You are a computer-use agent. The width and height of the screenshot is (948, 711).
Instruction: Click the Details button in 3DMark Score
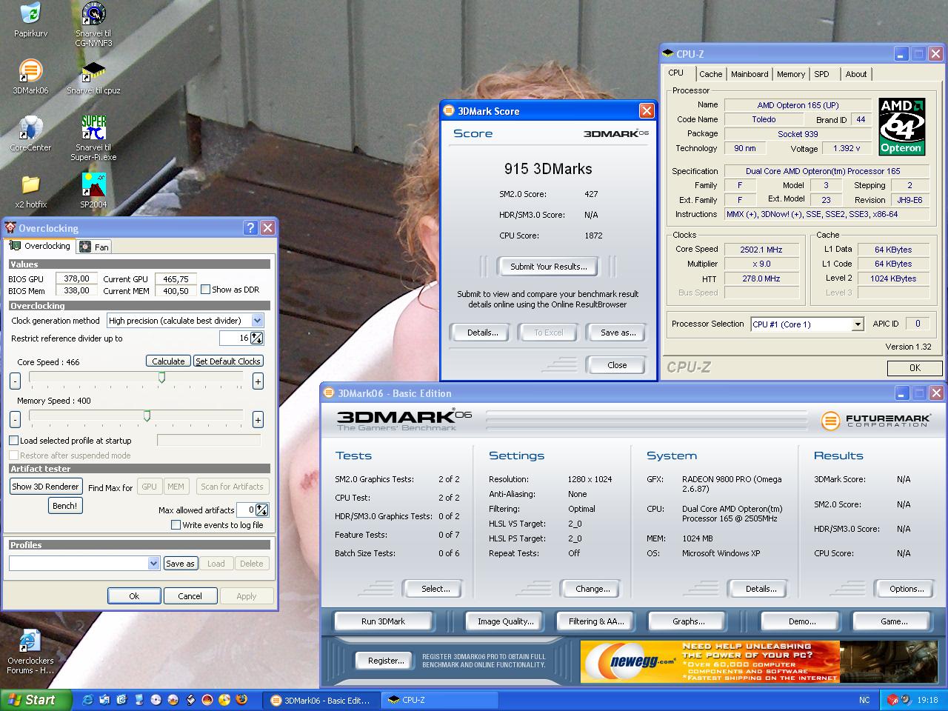(x=482, y=333)
